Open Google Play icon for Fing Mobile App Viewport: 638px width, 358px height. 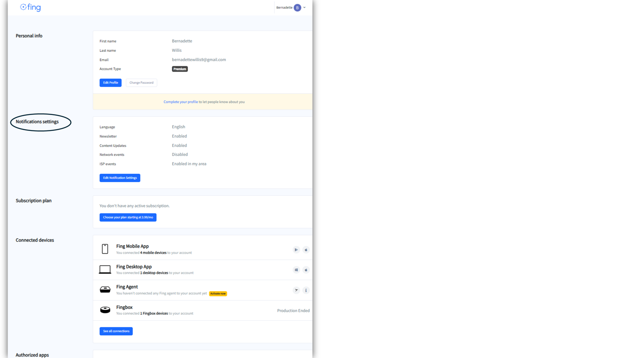coord(296,250)
